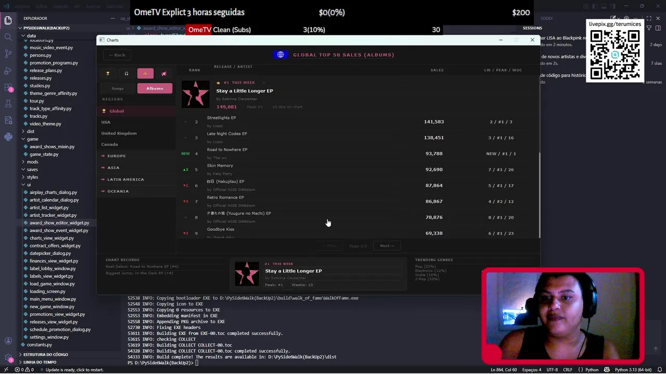The height and width of the screenshot is (374, 666).
Task: Open music_video_event.py file
Action: click(x=51, y=47)
